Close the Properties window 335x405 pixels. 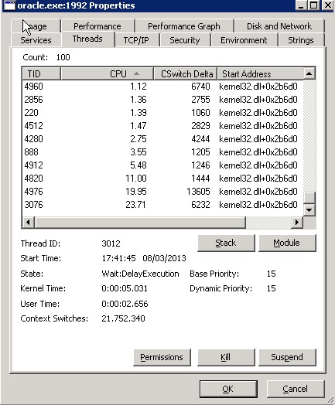click(328, 5)
